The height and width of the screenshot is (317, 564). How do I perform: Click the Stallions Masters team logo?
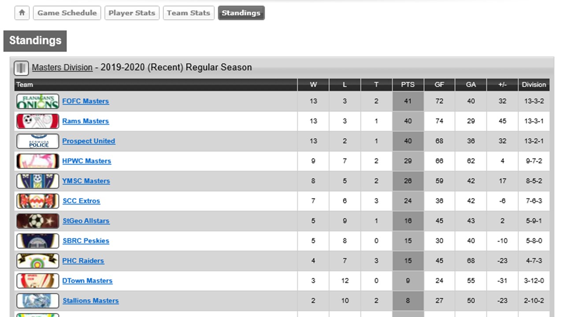(x=38, y=301)
